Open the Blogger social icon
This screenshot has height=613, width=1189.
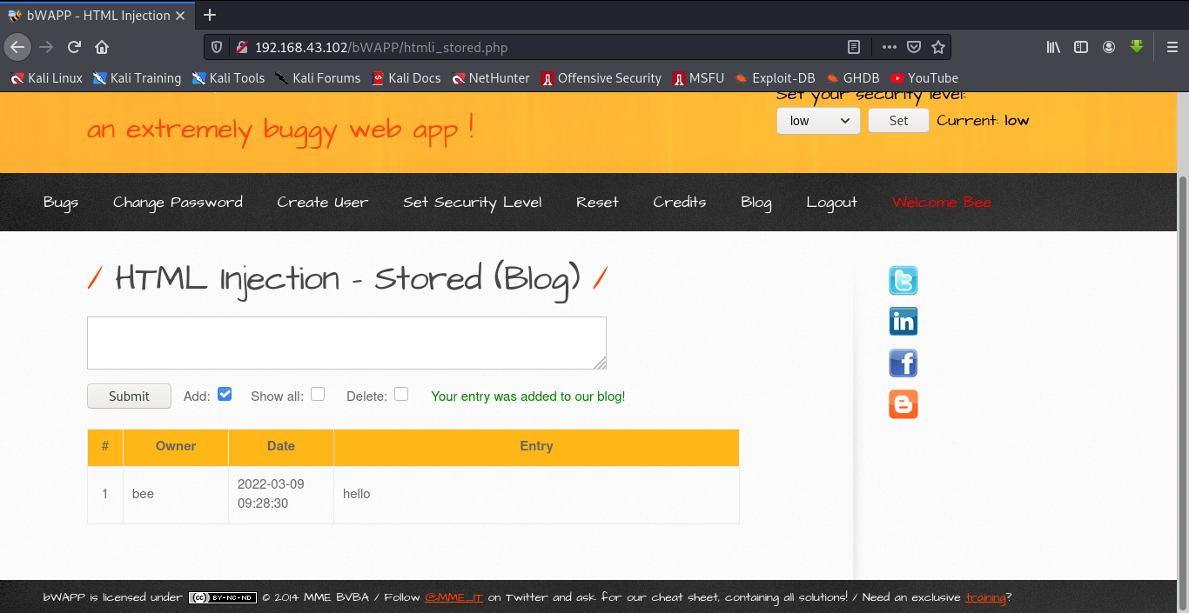(x=904, y=403)
